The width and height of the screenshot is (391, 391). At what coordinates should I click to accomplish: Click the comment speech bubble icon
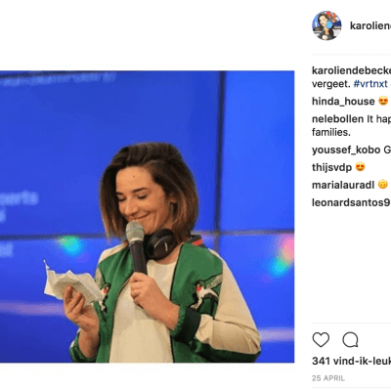pos(350,340)
